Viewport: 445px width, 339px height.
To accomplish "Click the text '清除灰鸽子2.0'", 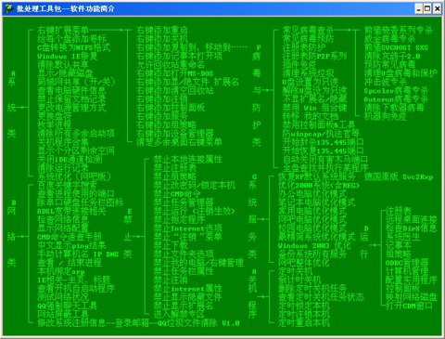I will point(392,57).
